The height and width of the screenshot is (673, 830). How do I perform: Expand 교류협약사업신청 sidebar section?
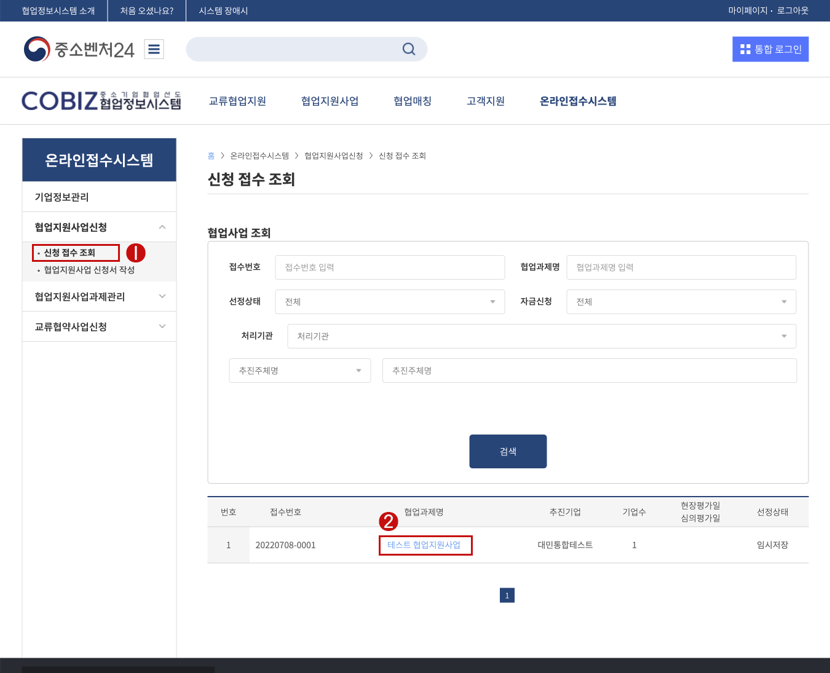[x=99, y=326]
